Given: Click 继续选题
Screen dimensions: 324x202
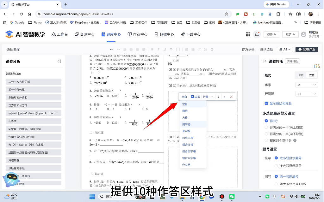Looking at the screenshot, I should [x=266, y=50].
